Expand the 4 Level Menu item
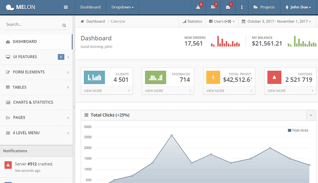The height and width of the screenshot is (183, 318). 36,133
